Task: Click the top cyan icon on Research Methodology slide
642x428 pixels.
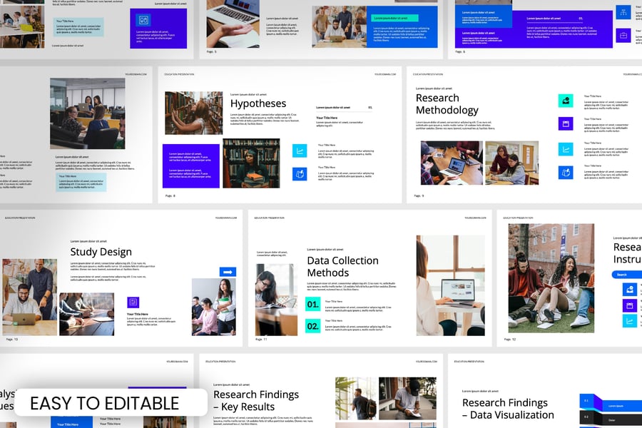Action: pyautogui.click(x=565, y=101)
